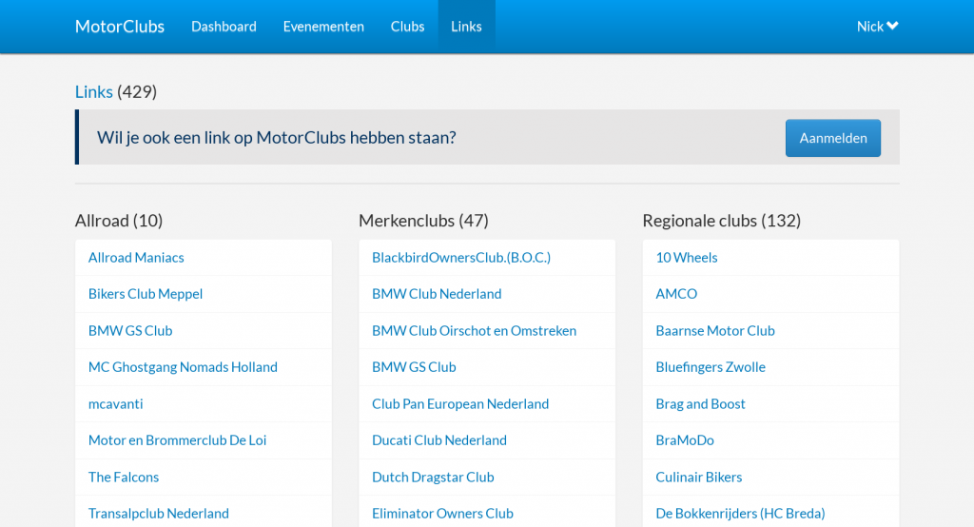Select the Links nav tab
Screen dimensions: 974x527
coord(466,26)
